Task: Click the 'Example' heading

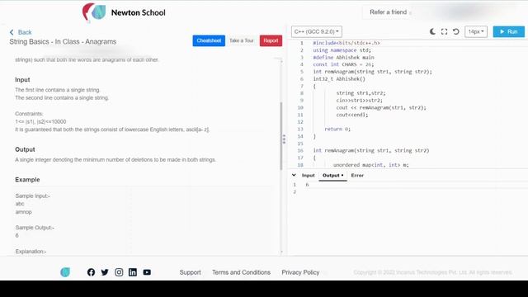Action: pyautogui.click(x=27, y=180)
